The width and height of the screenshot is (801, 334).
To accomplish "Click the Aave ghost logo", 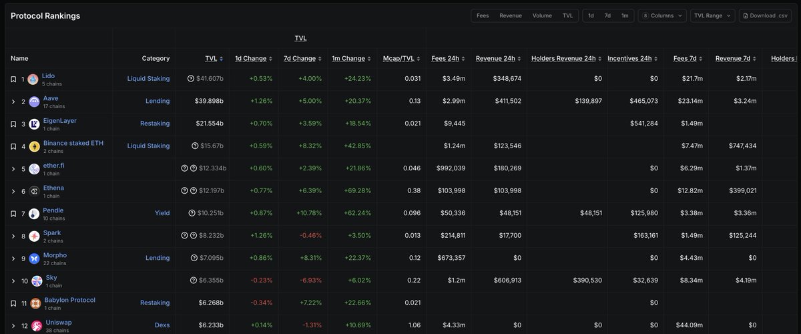I will click(x=34, y=102).
